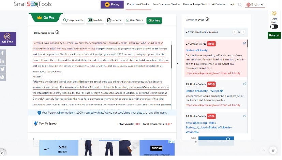Toggle the Light Mode switch
This screenshot has height=160, width=282.
(x=274, y=27)
